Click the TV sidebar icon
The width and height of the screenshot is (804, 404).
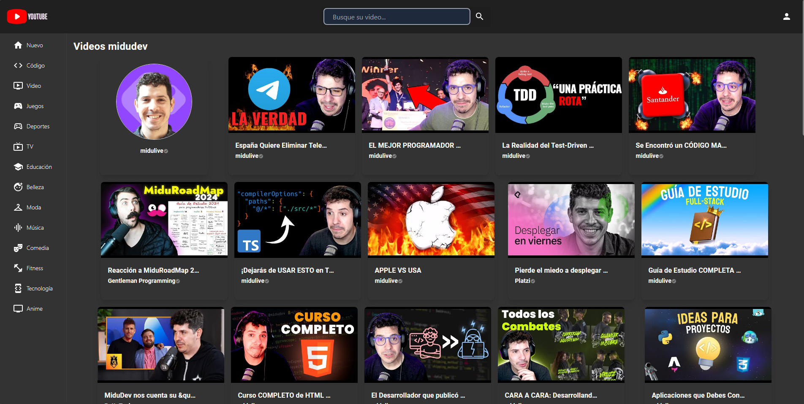tap(18, 146)
